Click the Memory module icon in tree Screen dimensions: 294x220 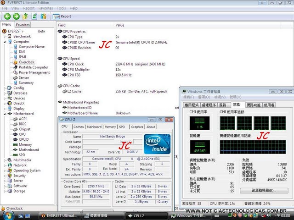(15, 145)
